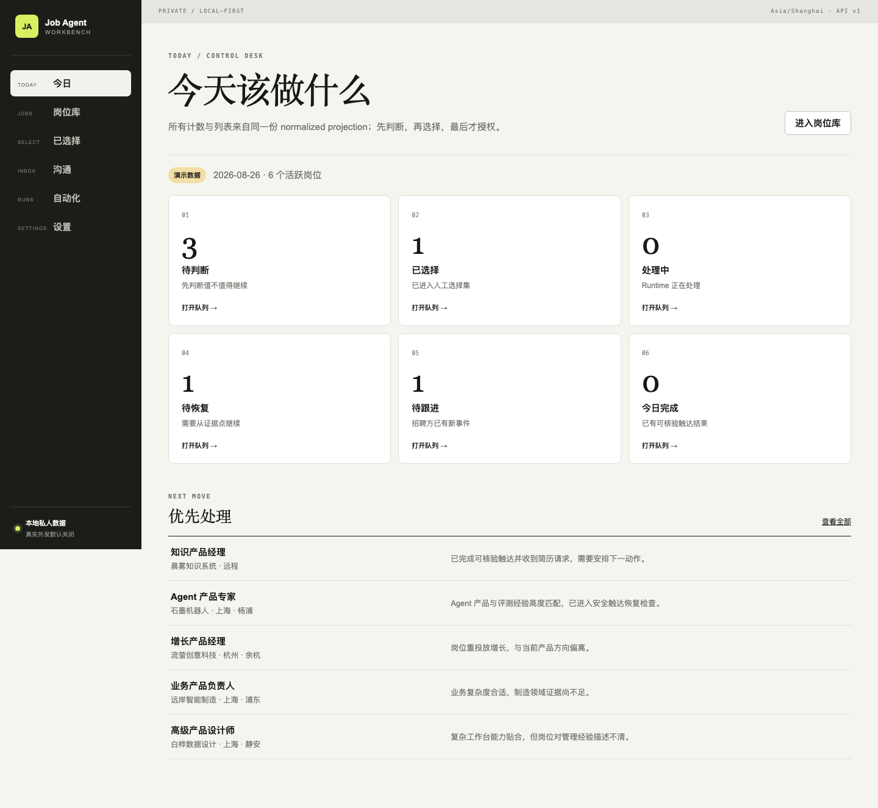The width and height of the screenshot is (878, 808).
Task: Open 设置 Settings in sidebar
Action: 71,227
